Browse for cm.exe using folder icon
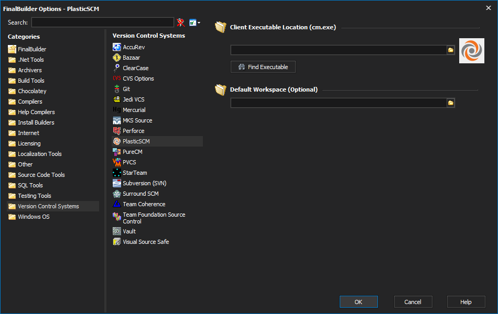Image resolution: width=498 pixels, height=314 pixels. [451, 50]
